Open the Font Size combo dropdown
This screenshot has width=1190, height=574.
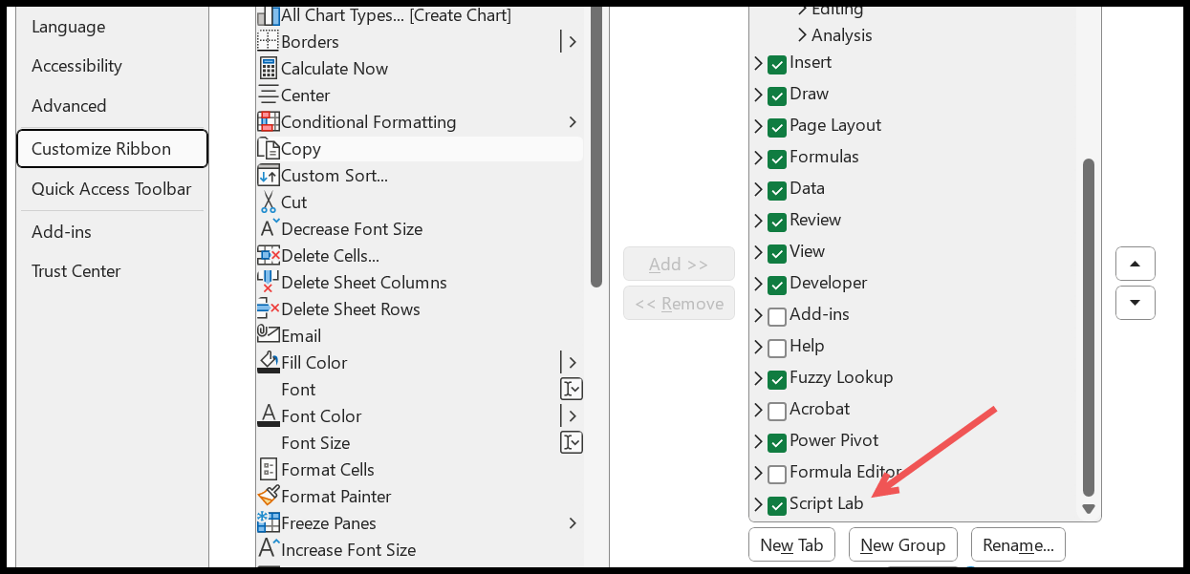(x=572, y=443)
